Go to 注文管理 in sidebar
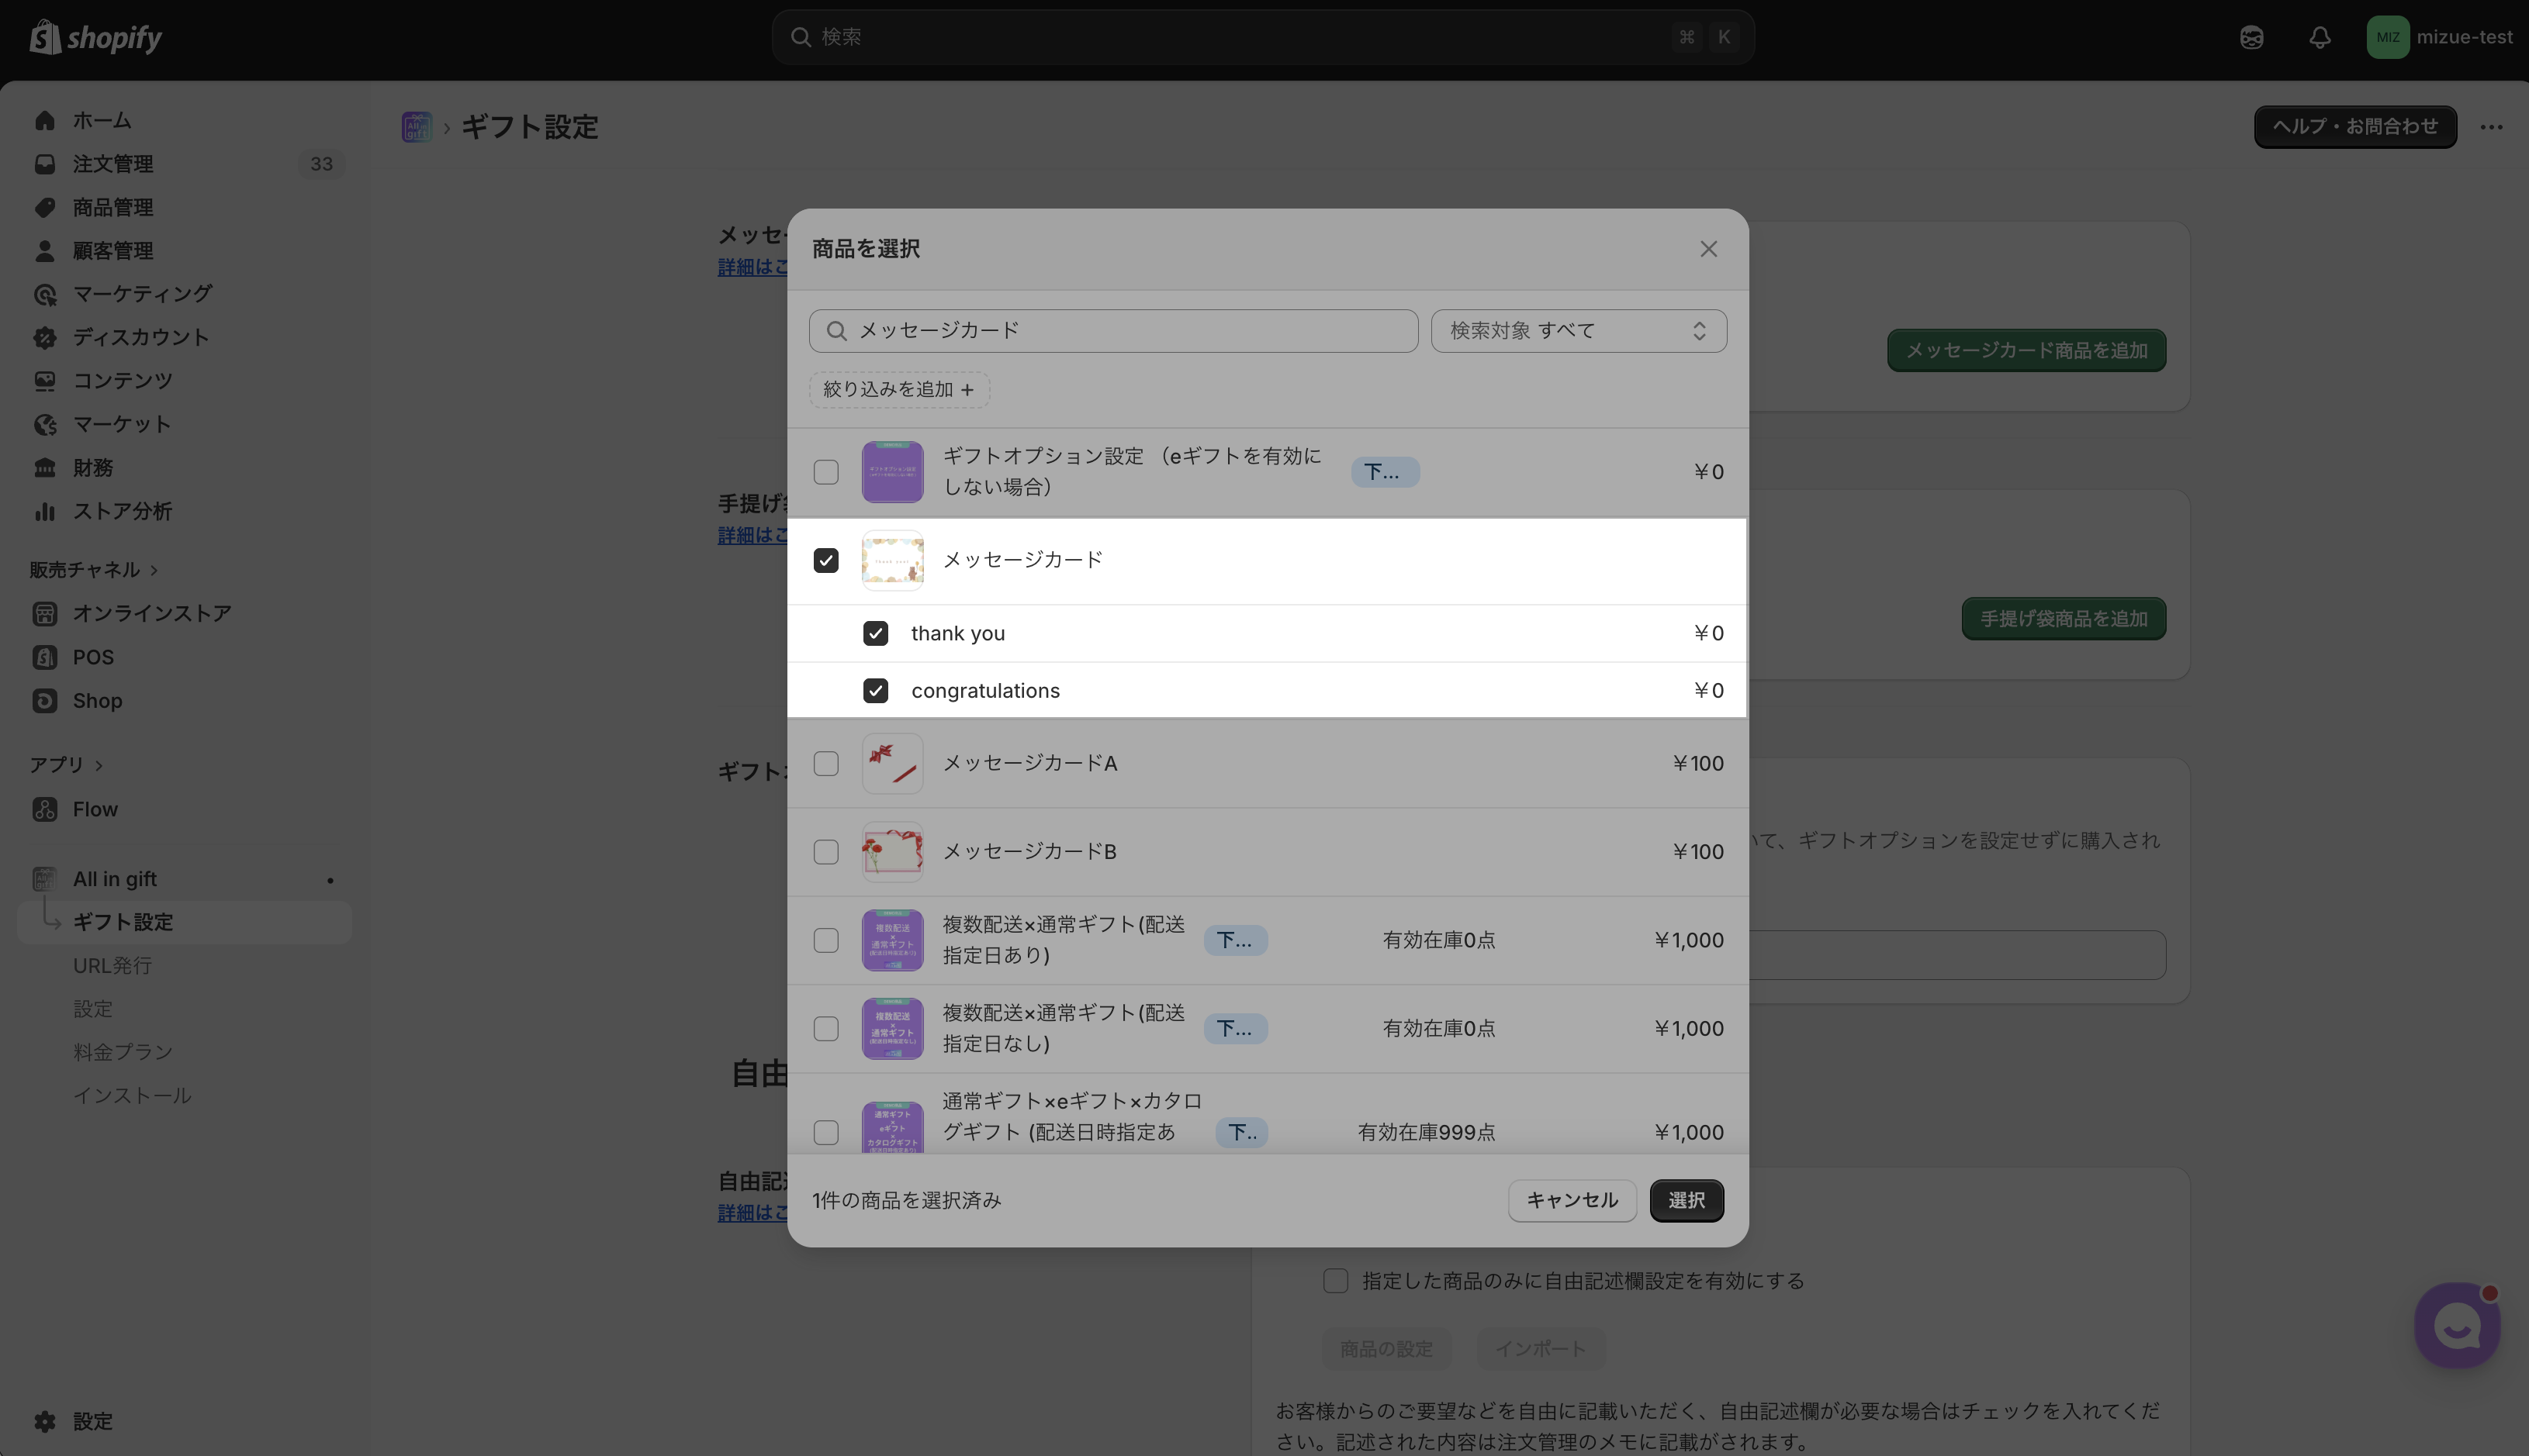Viewport: 2529px width, 1456px height. [x=112, y=164]
